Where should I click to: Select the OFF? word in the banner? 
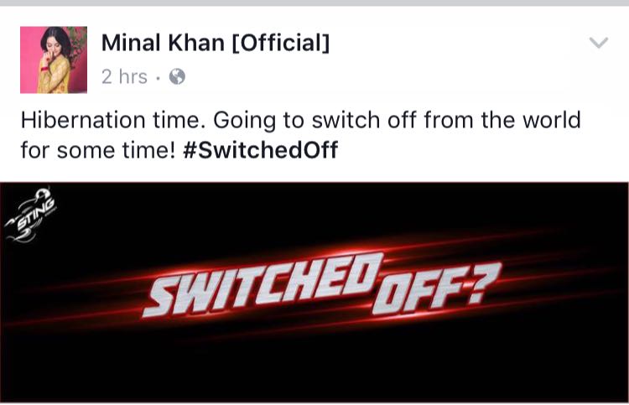pos(437,288)
